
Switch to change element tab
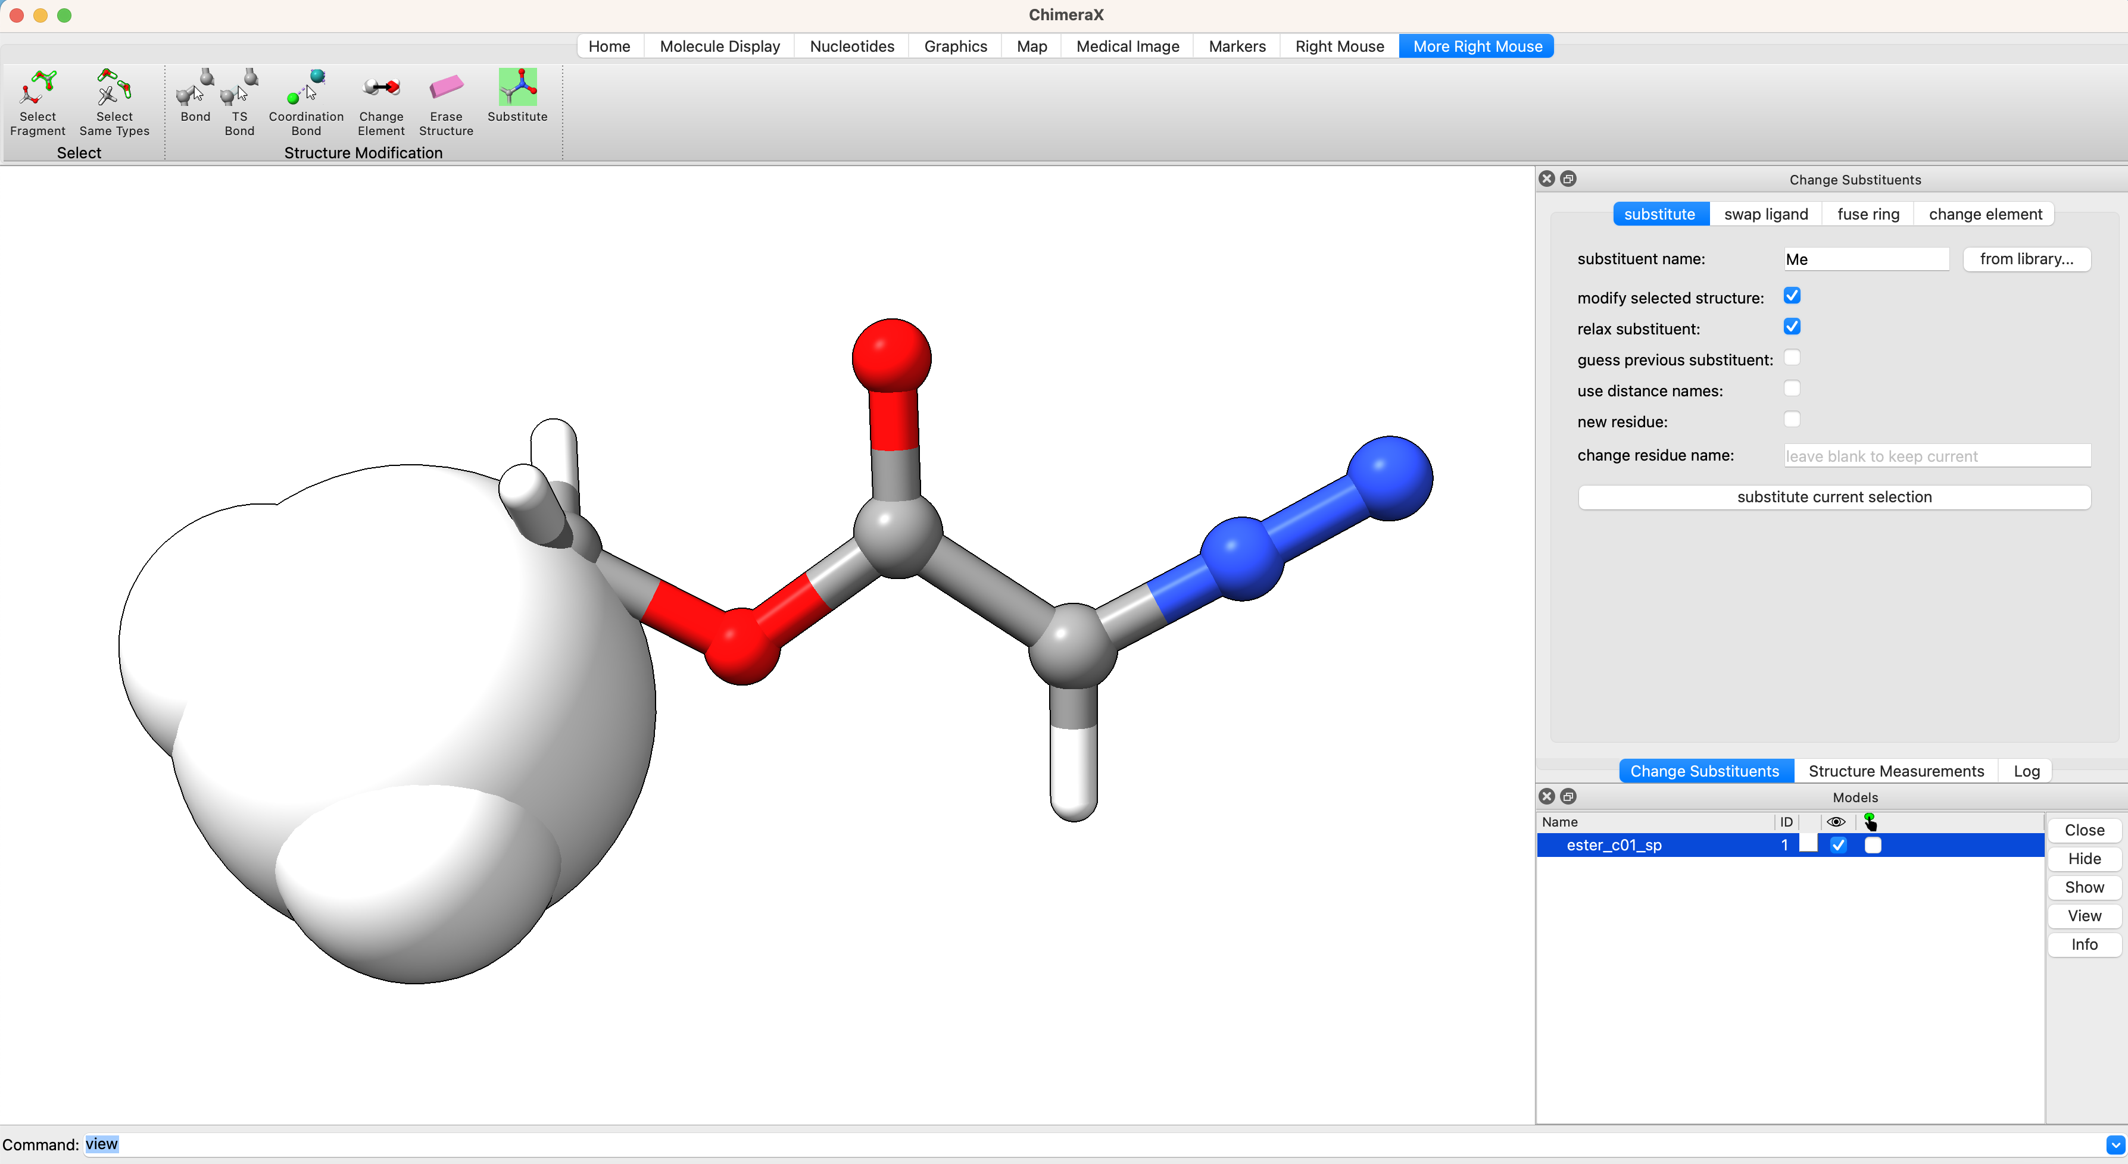click(1985, 214)
